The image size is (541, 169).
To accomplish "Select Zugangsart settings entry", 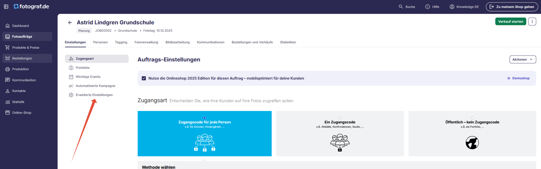I will click(x=97, y=59).
